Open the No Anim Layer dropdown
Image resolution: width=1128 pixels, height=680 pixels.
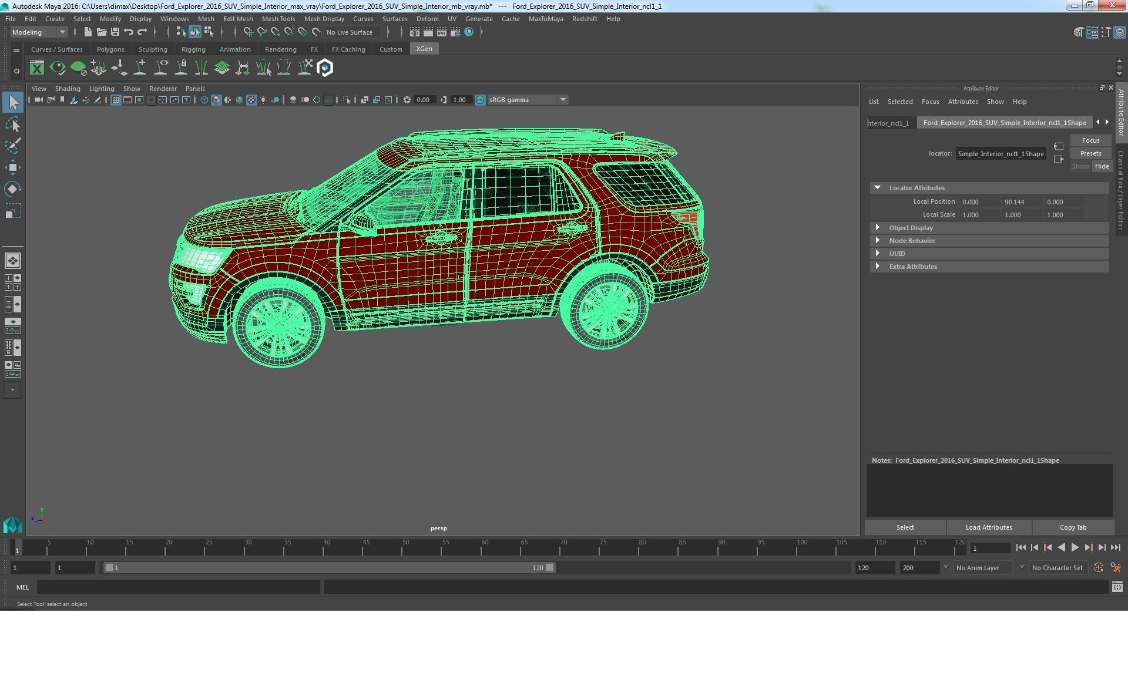(983, 568)
